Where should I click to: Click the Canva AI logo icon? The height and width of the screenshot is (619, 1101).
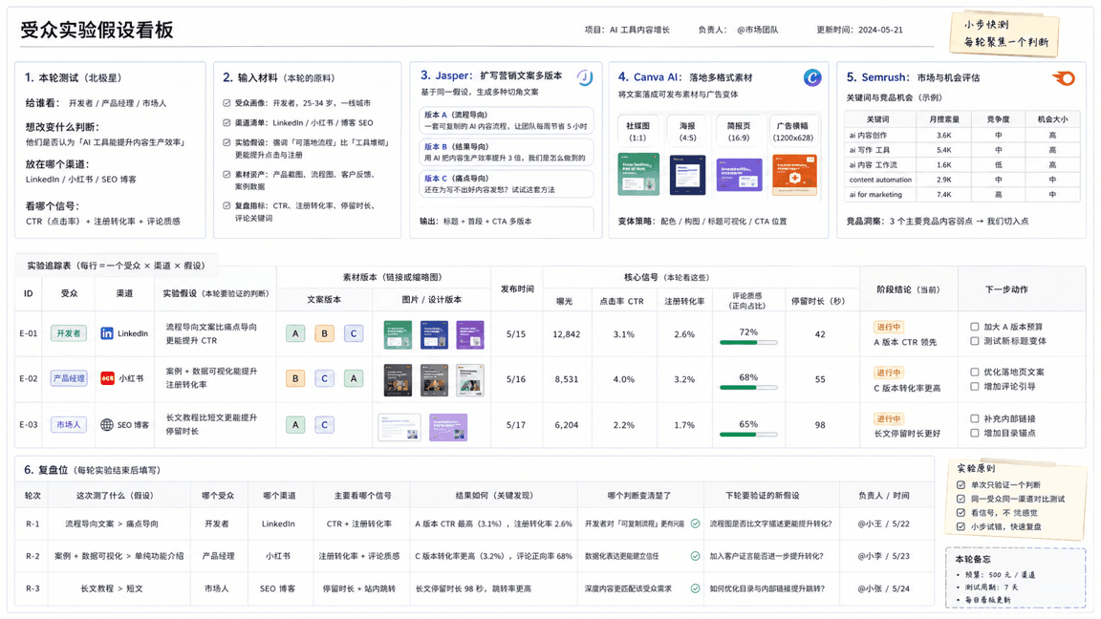coord(811,78)
